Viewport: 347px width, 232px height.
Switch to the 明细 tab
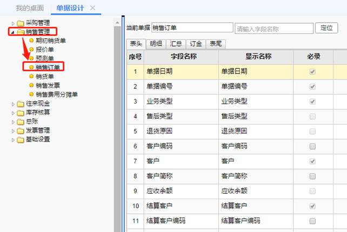tap(155, 44)
